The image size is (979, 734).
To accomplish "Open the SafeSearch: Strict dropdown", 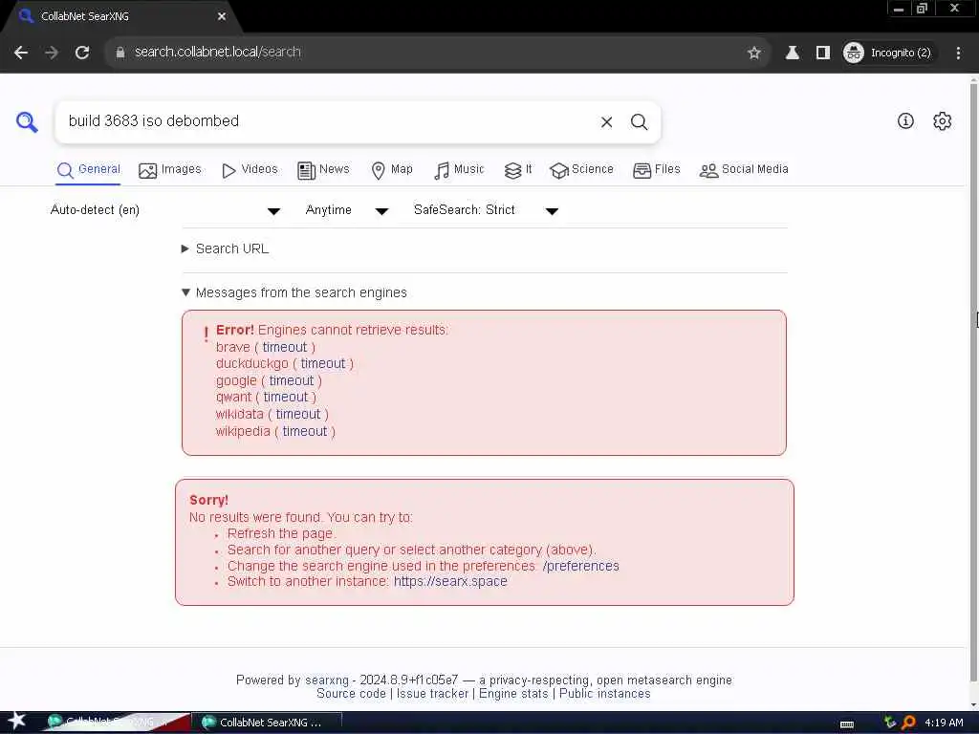I will [486, 210].
